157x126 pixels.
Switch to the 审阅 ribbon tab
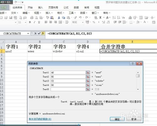click(x=87, y=8)
